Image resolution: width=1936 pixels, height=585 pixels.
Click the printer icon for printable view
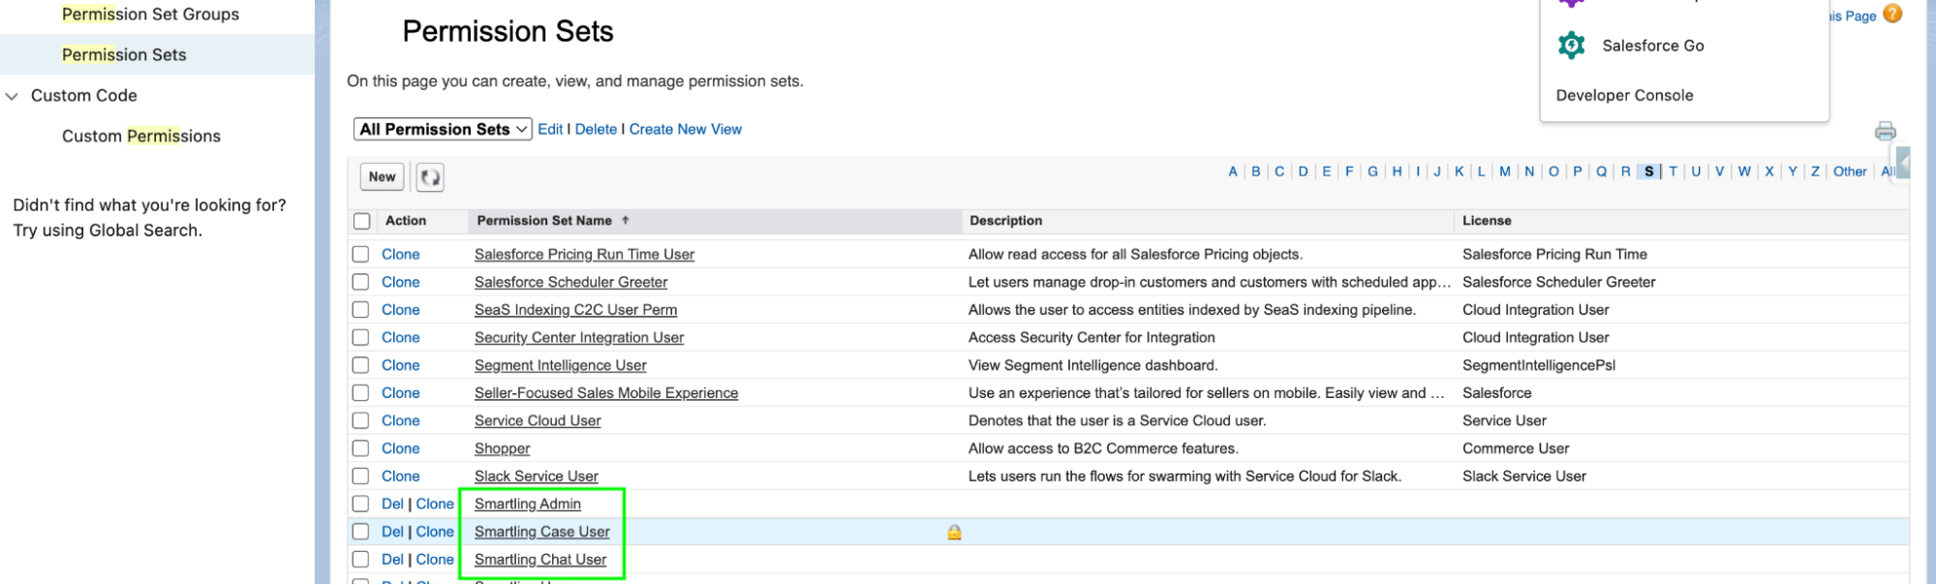click(x=1885, y=131)
